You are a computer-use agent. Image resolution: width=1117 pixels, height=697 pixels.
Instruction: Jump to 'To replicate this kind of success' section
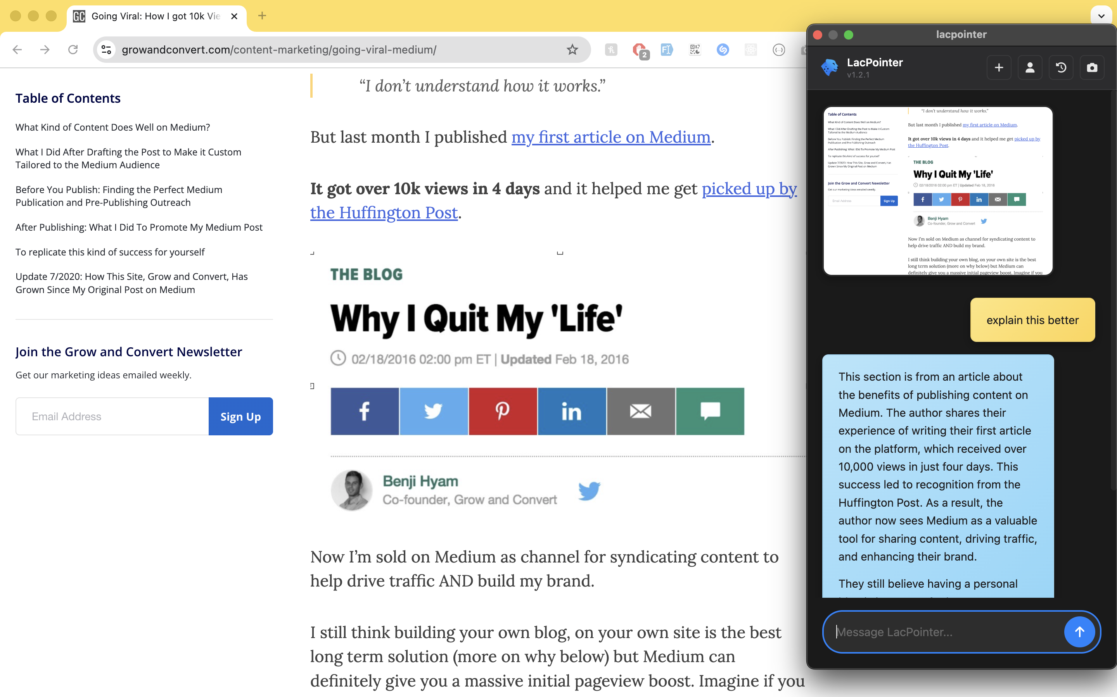coord(110,252)
